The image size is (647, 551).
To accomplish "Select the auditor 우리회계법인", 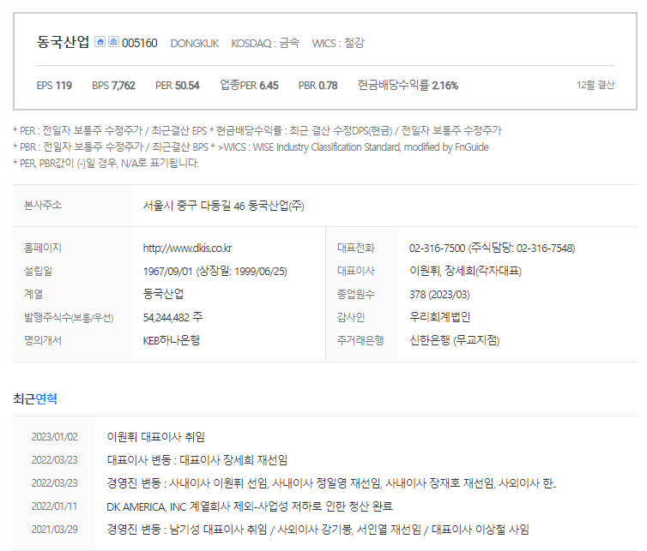I will coord(440,317).
